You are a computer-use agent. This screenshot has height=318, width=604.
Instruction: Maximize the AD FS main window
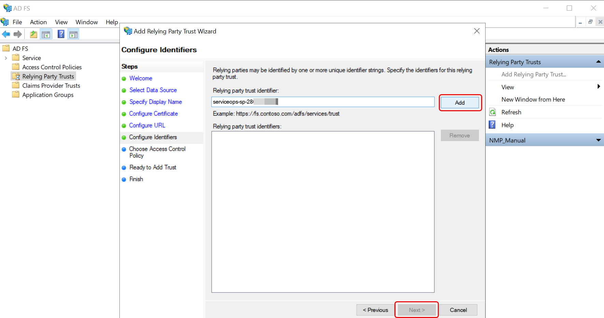pos(569,8)
